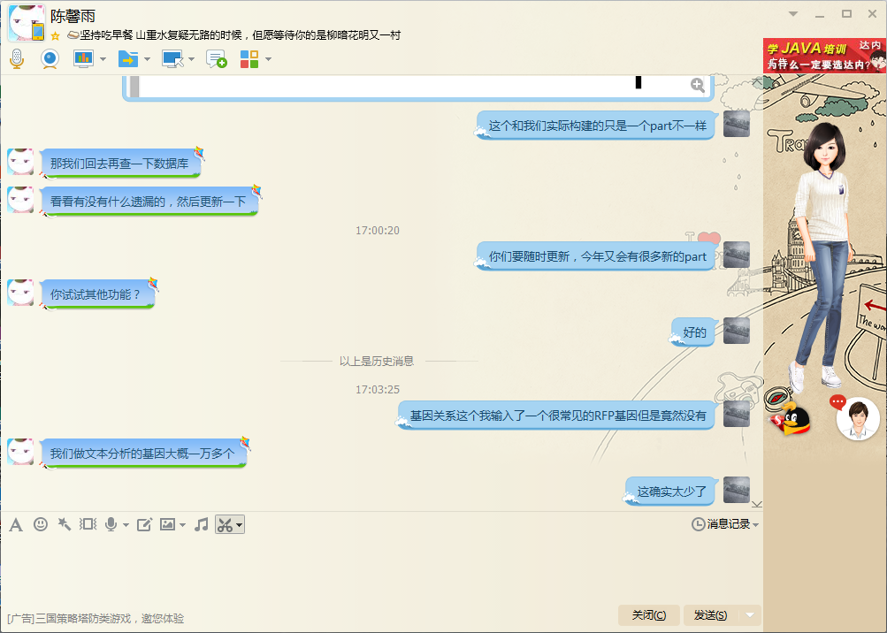Screen dimensions: 887x633
Task: Expand the apps grid dropdown arrow
Action: pos(268,60)
